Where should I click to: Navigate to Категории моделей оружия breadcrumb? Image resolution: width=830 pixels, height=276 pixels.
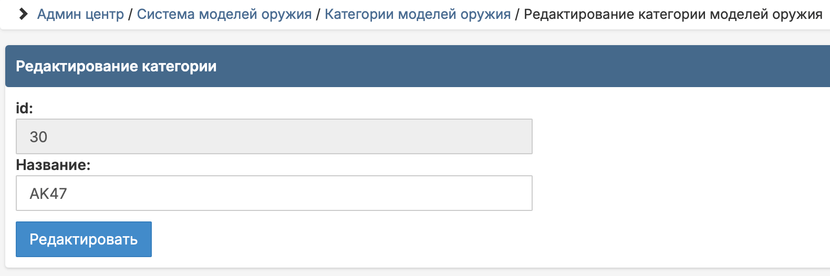pos(418,14)
